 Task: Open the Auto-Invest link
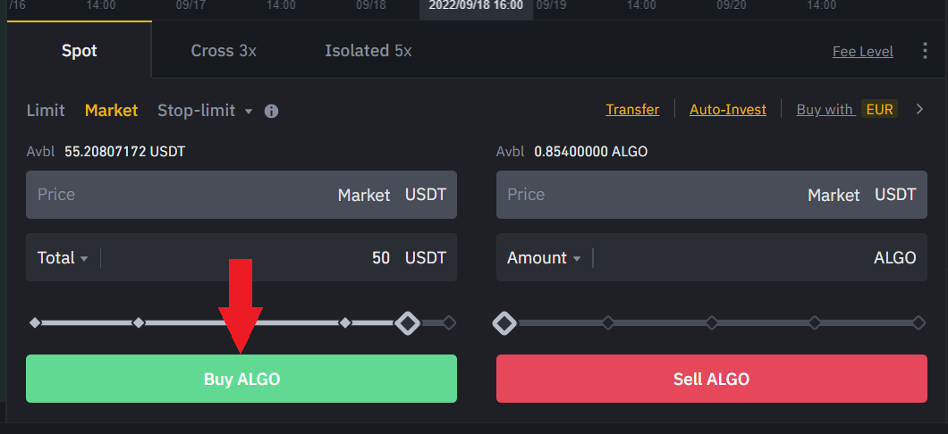point(727,110)
